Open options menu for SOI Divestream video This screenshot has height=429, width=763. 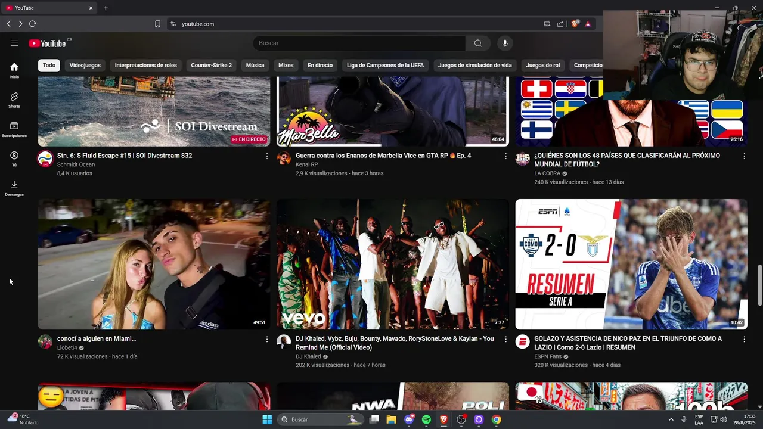[x=266, y=156]
